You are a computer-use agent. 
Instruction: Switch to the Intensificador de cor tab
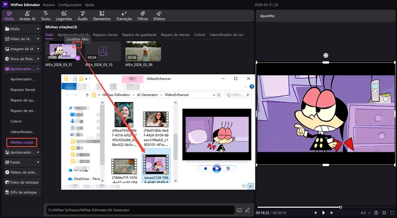(227, 35)
